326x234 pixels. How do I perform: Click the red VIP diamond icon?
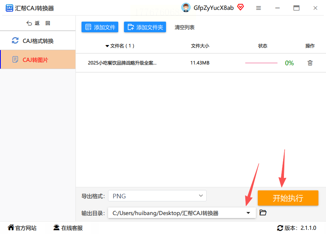[x=241, y=7]
